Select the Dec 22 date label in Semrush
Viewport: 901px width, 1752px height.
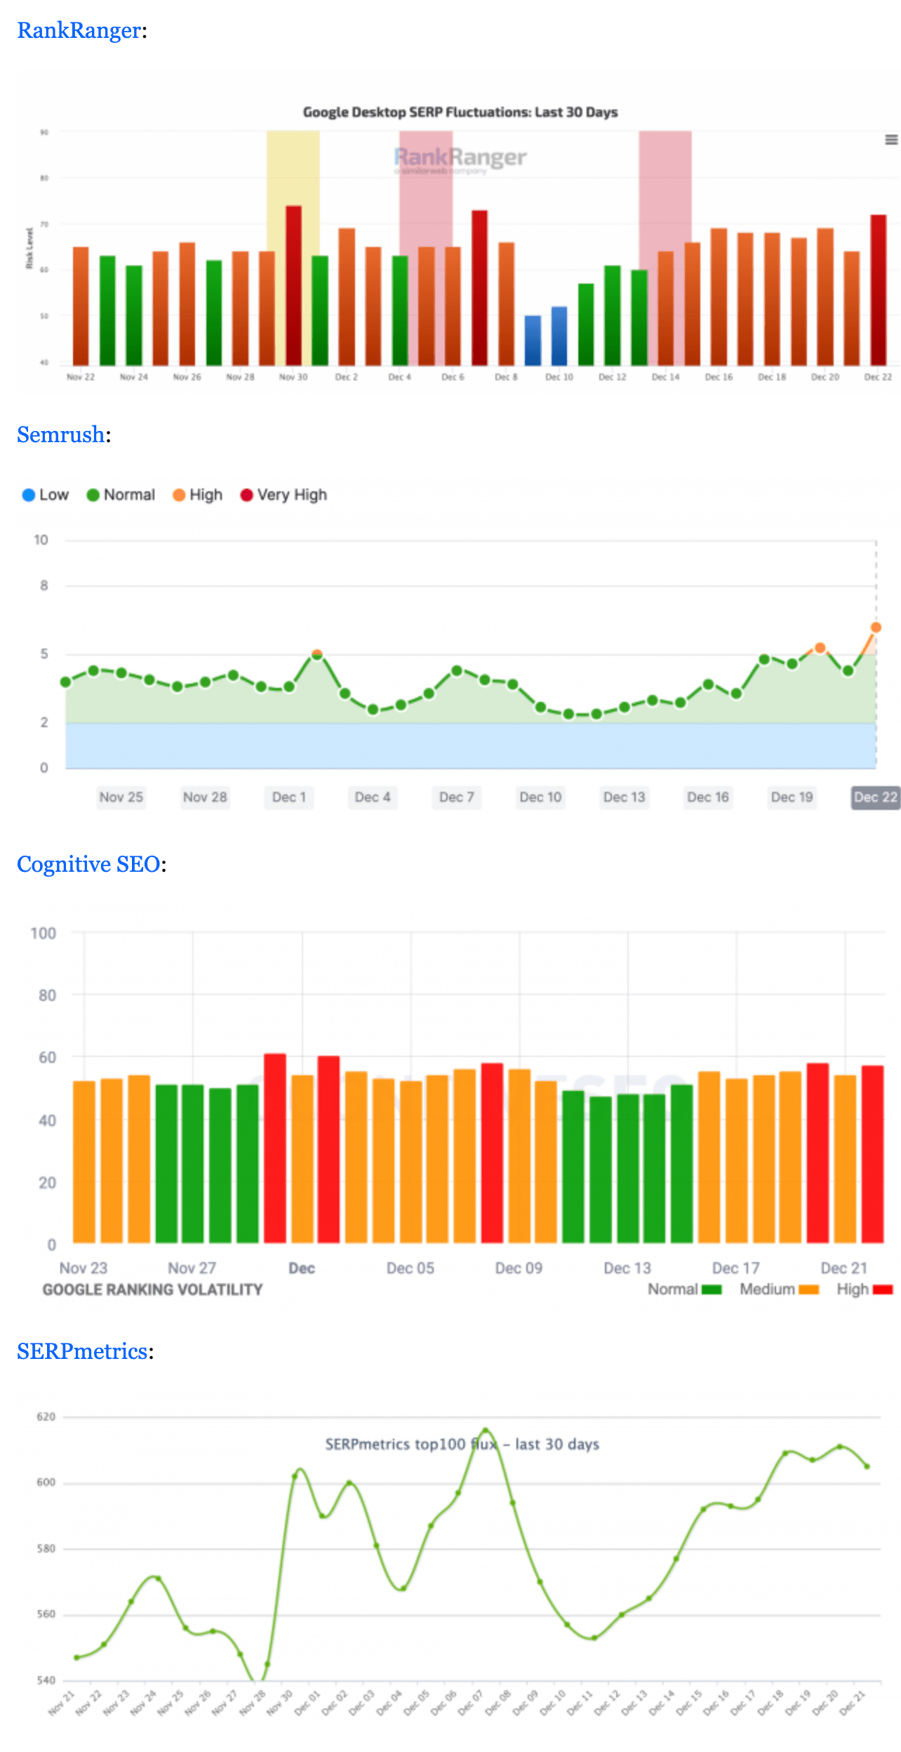pyautogui.click(x=875, y=797)
